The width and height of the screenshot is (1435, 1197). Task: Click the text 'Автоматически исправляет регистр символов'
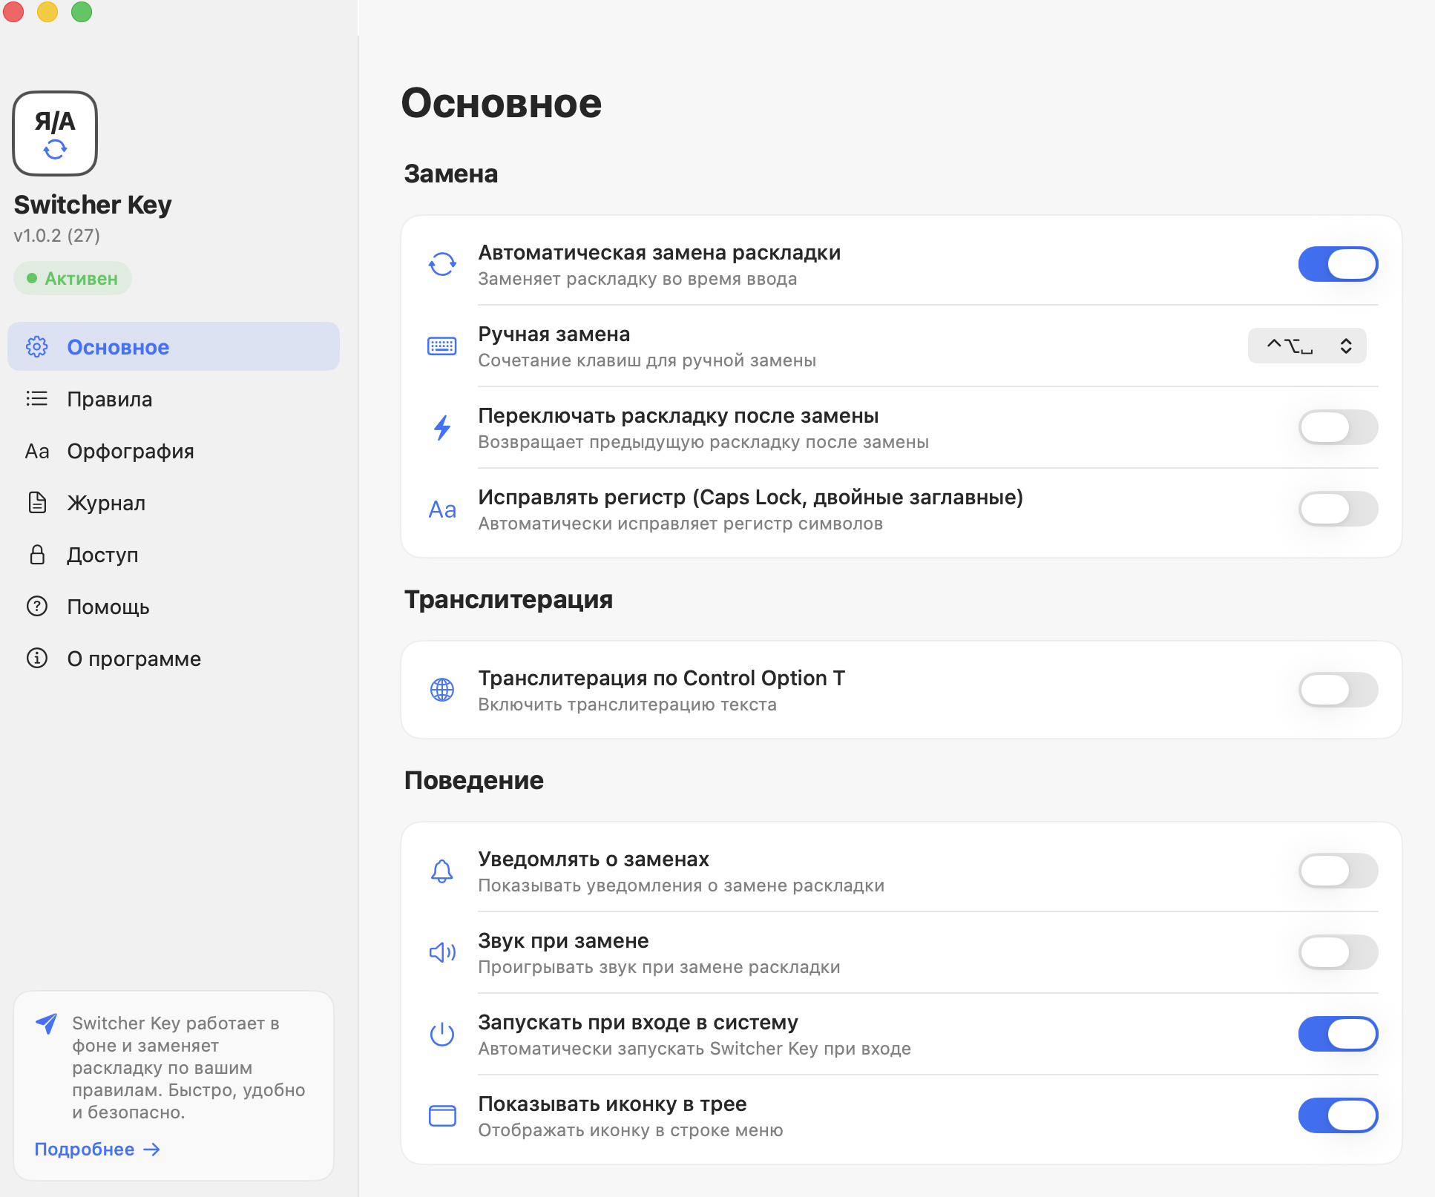pyautogui.click(x=680, y=524)
